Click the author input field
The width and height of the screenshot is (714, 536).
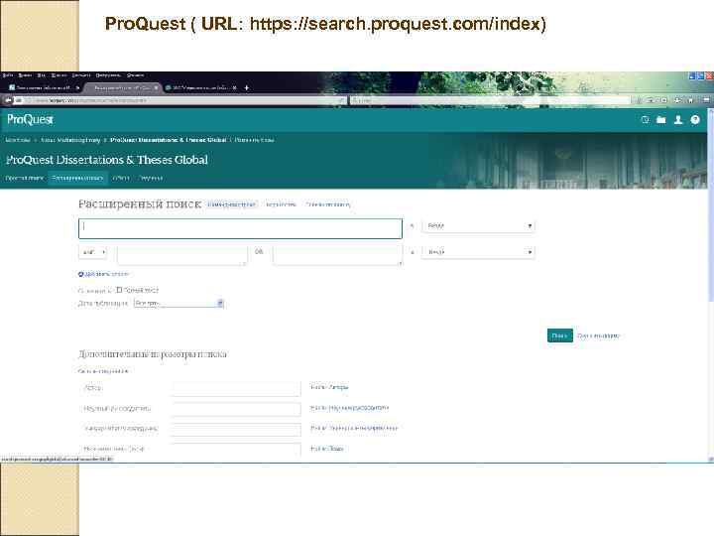236,388
